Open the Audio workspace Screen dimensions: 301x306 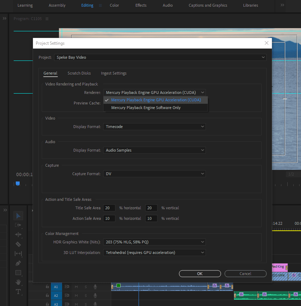click(x=168, y=6)
